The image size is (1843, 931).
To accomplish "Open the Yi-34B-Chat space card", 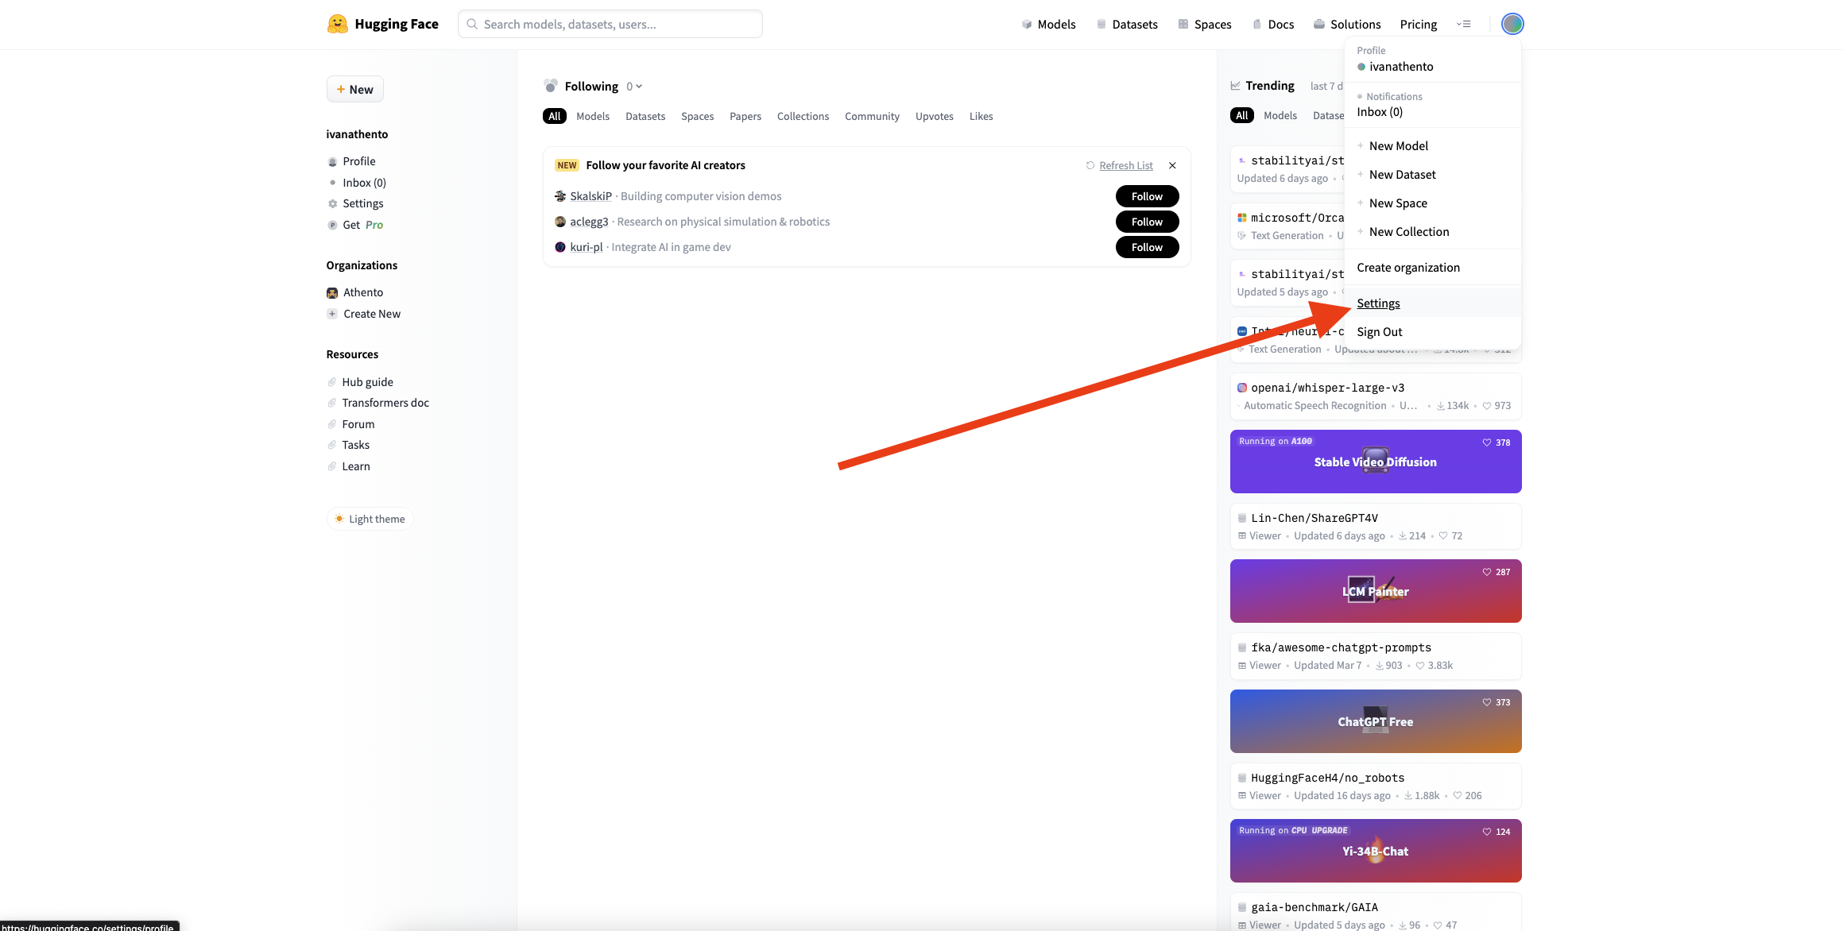I will (1376, 851).
